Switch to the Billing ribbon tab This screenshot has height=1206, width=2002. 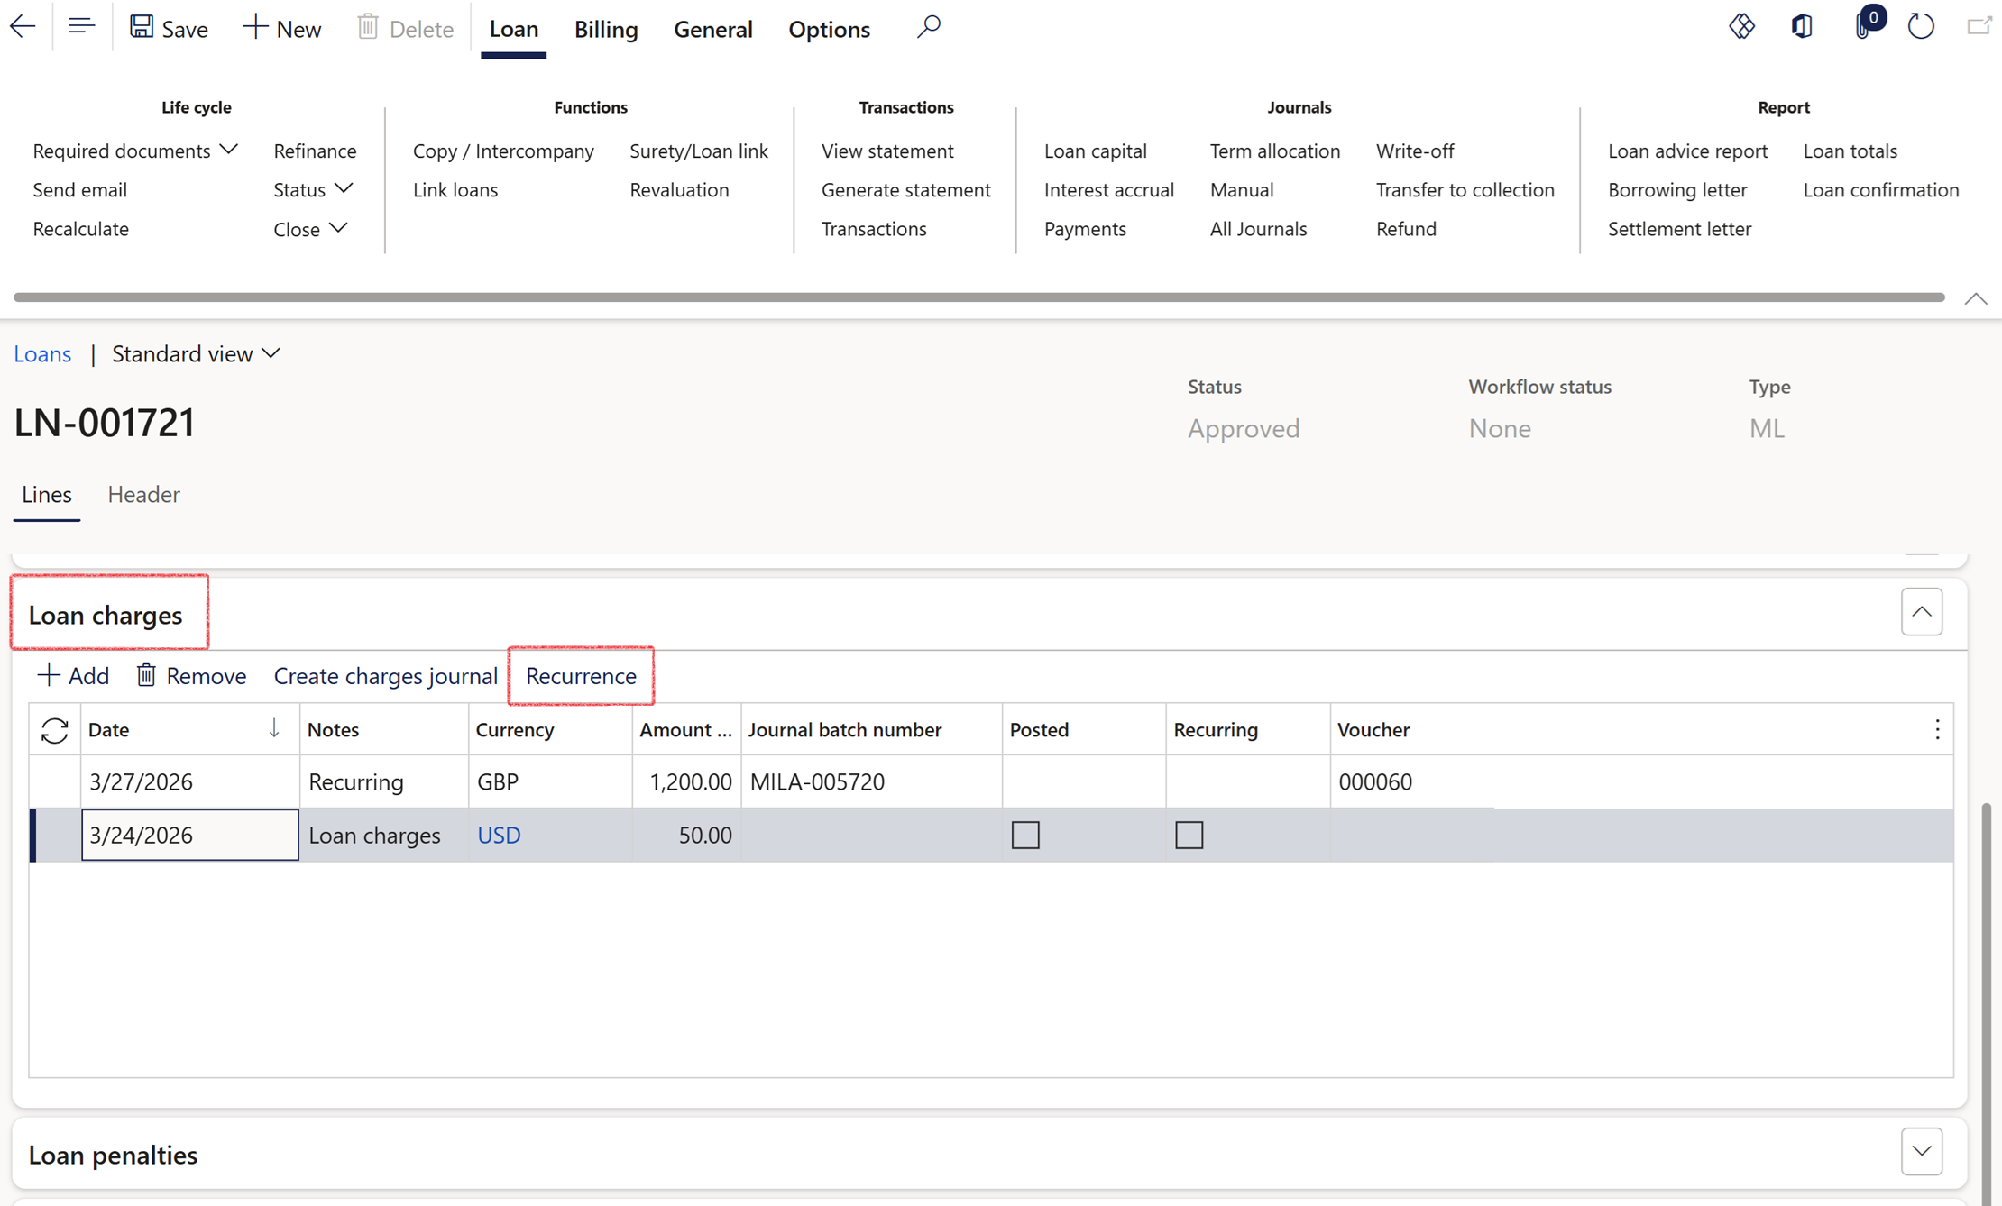coord(605,30)
